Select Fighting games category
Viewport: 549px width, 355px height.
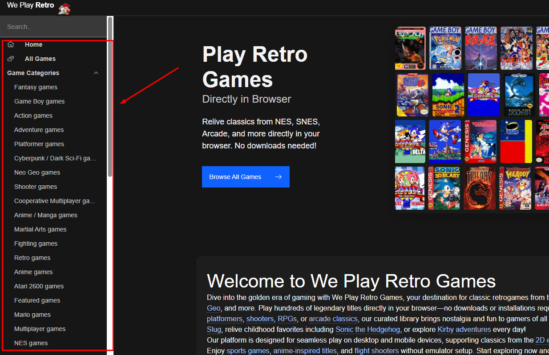tap(36, 243)
